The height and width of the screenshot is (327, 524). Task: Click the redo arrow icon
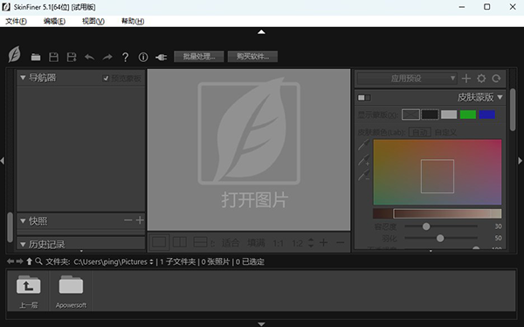coord(107,57)
